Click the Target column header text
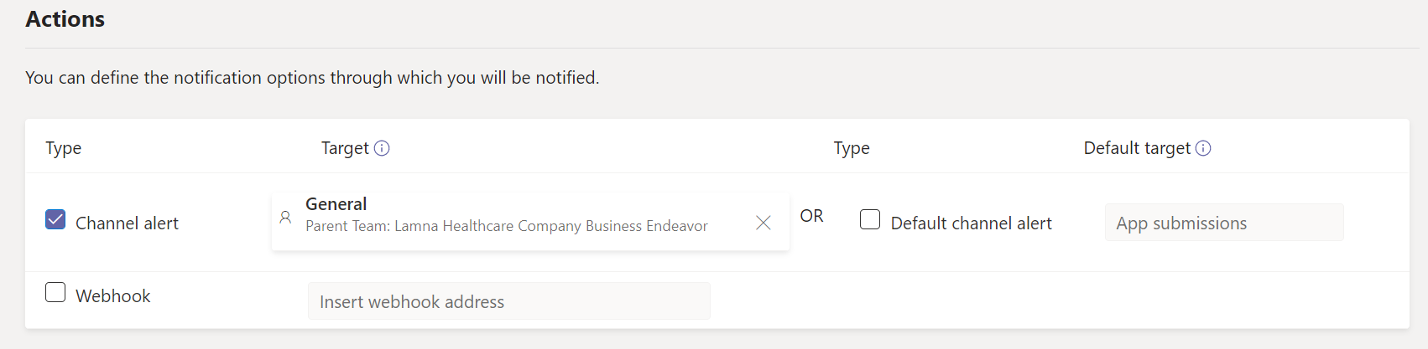 point(345,148)
